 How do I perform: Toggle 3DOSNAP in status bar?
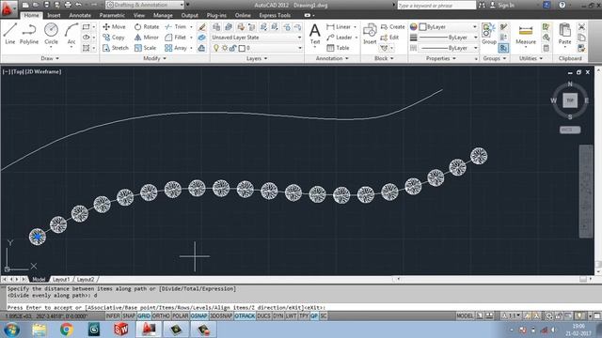[221, 316]
